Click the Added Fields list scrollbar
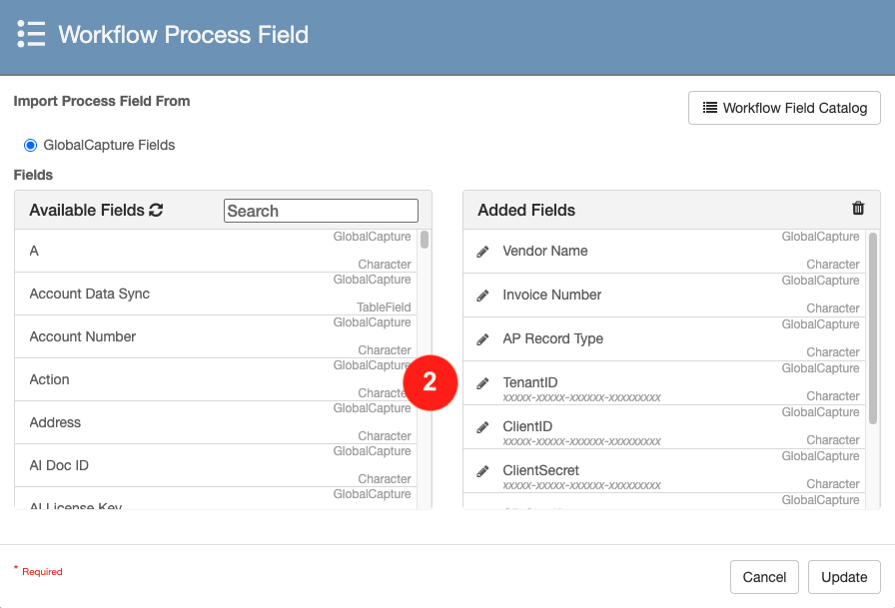 [x=873, y=327]
